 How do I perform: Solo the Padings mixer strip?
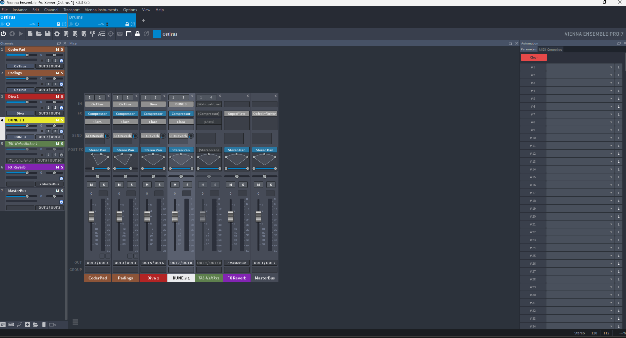click(x=132, y=185)
